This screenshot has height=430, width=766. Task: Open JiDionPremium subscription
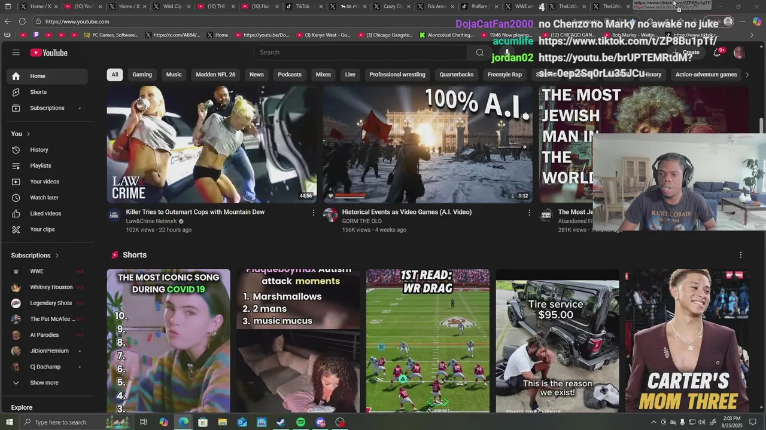[47, 351]
